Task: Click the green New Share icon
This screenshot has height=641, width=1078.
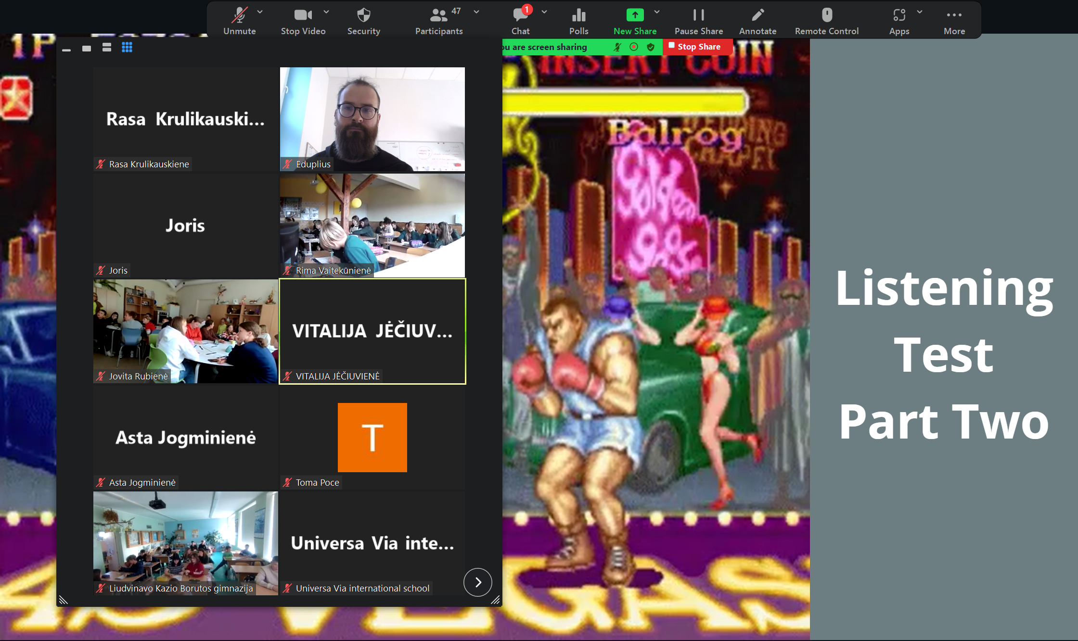Action: click(635, 15)
